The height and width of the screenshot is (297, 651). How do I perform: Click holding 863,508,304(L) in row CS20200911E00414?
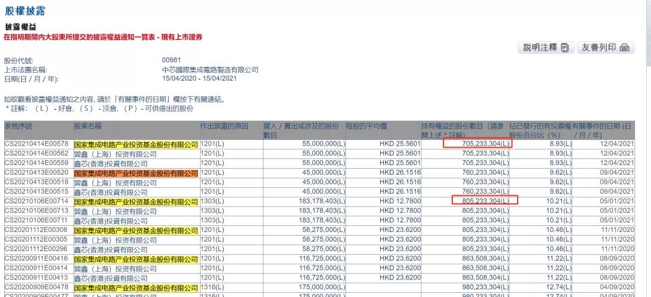tap(485, 268)
